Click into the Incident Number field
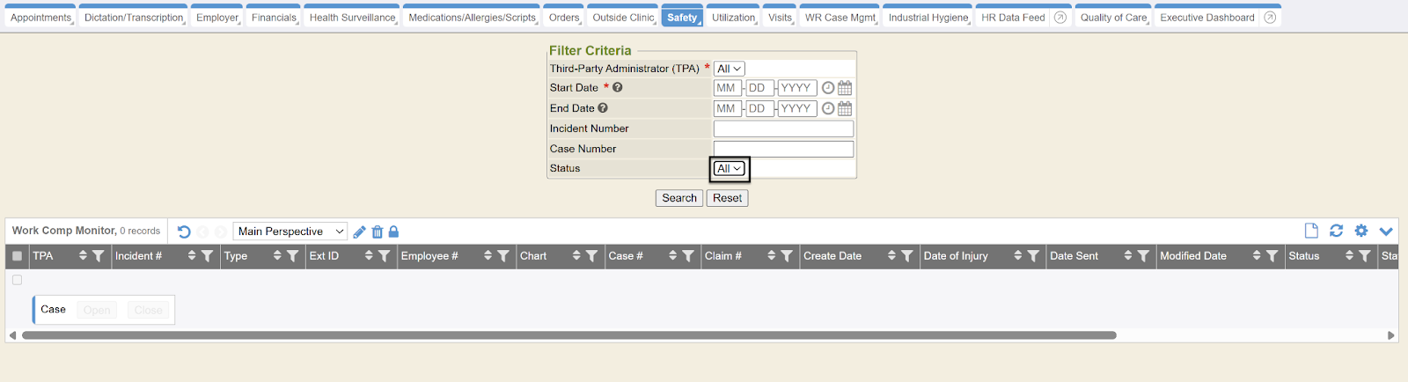This screenshot has height=382, width=1408. 783,129
